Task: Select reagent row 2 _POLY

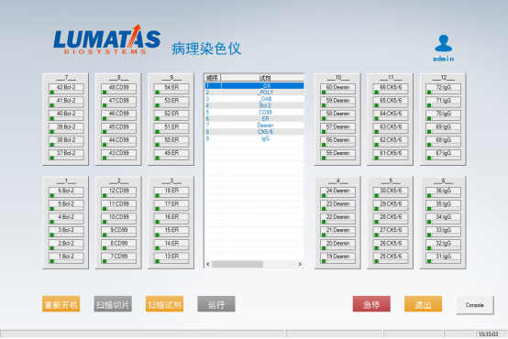Action: tap(254, 93)
